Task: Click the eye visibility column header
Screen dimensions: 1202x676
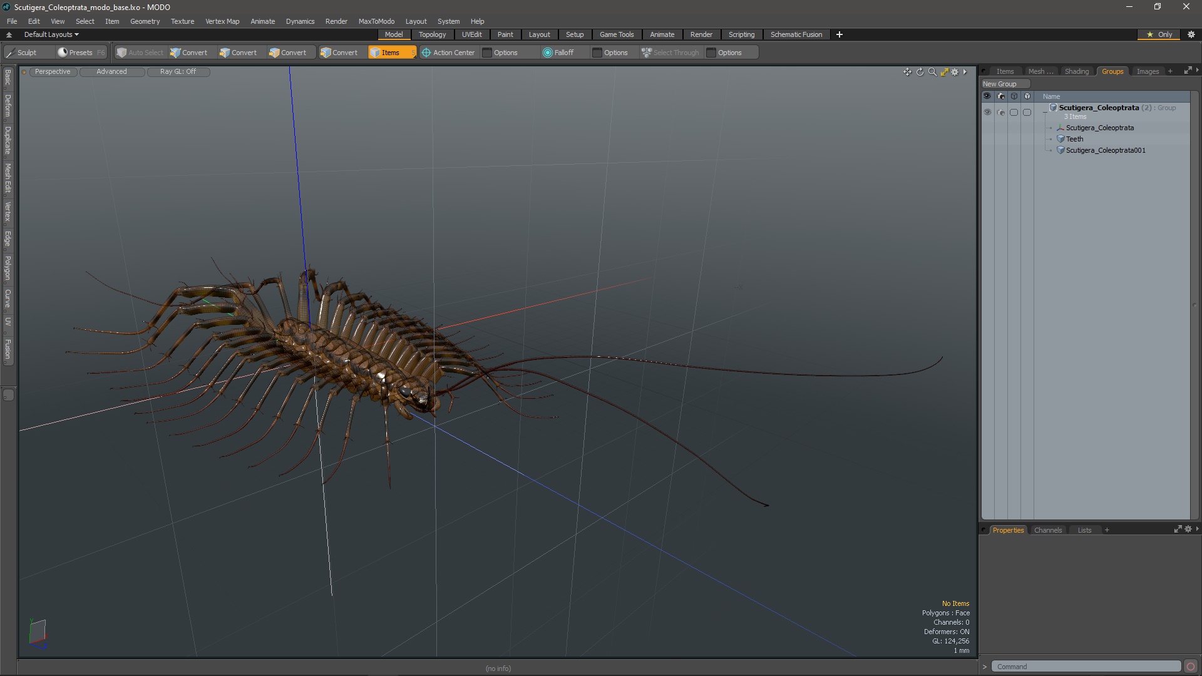Action: [x=987, y=96]
